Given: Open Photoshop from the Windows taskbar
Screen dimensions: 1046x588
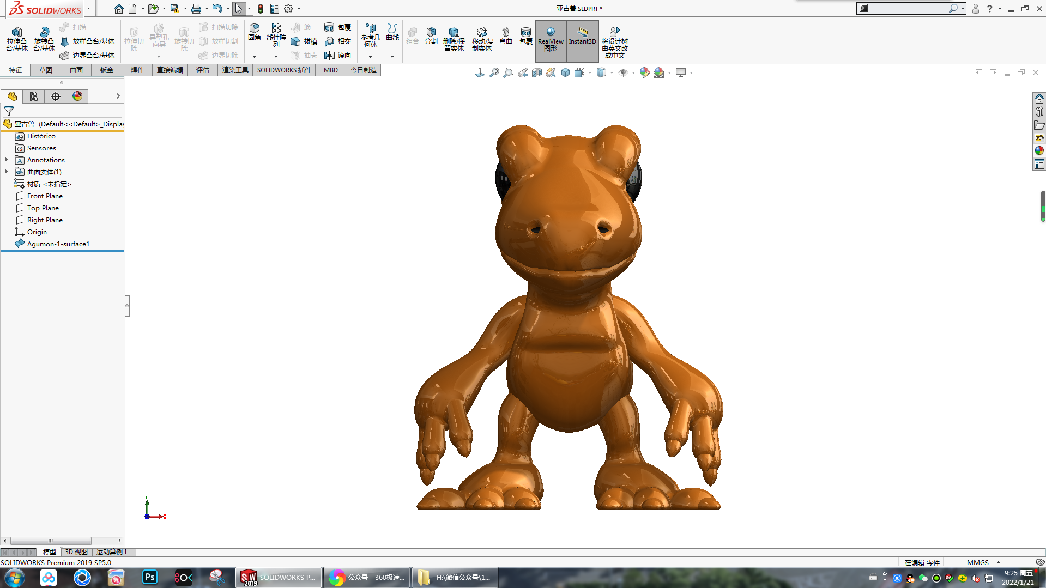Looking at the screenshot, I should pos(150,577).
